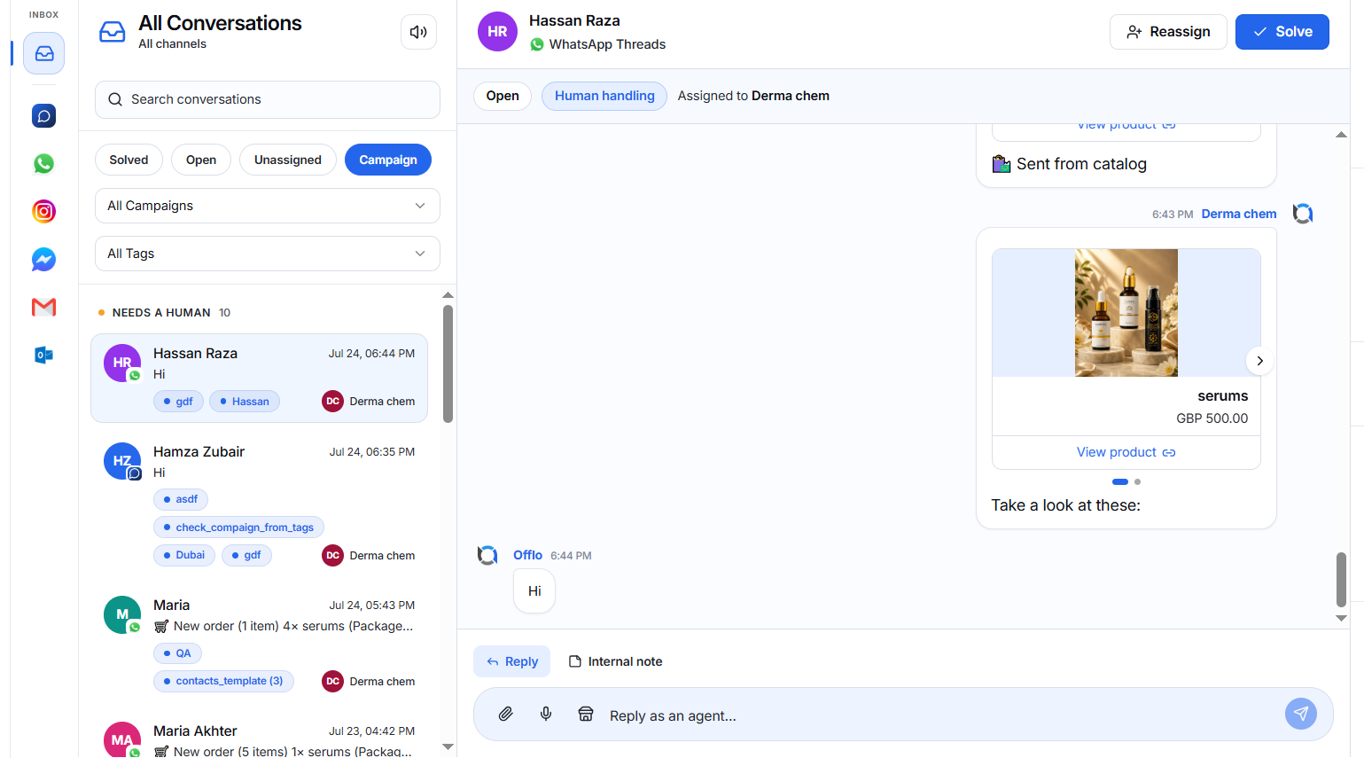Click the chat thread scrollbar thumb
This screenshot has width=1364, height=758.
(x=1341, y=580)
